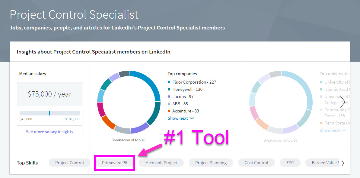Click Breakdown of top 10 under the top companies donut chart
Screen dimensions: 360x178
(128, 140)
